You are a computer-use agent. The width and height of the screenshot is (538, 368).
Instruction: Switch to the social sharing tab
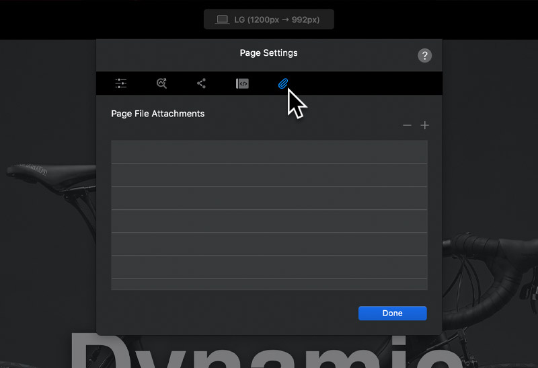coord(201,83)
